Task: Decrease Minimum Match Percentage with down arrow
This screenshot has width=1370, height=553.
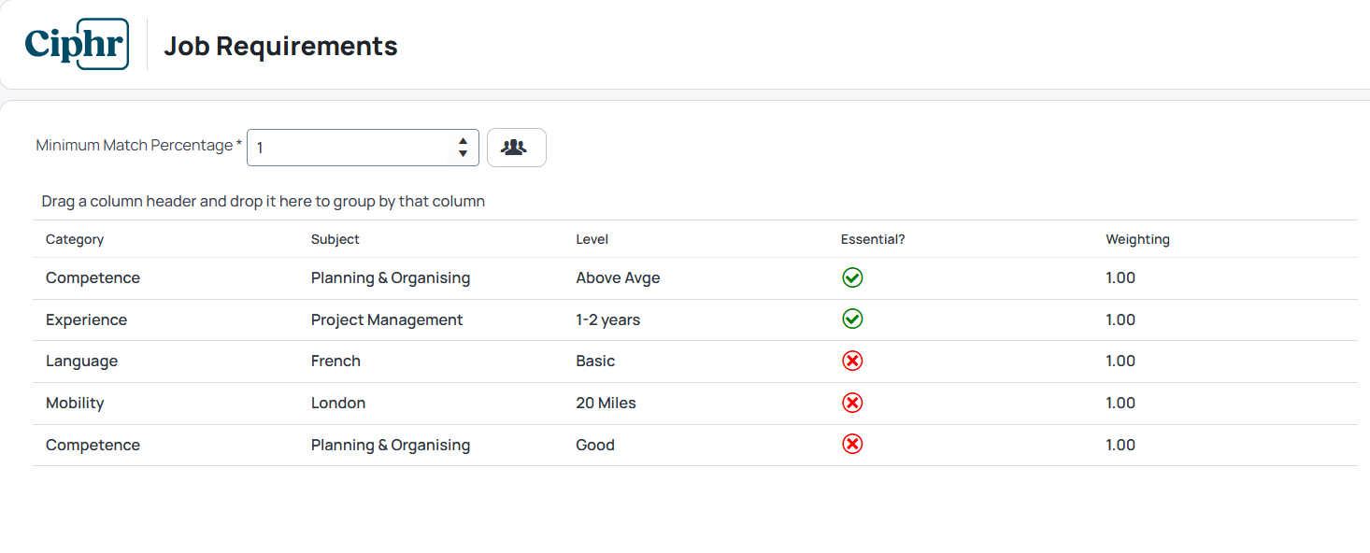Action: tap(463, 153)
